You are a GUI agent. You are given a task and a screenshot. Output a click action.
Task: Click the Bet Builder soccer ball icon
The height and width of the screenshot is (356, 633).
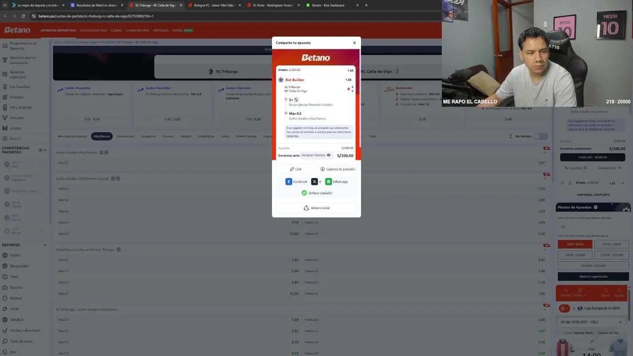point(281,80)
